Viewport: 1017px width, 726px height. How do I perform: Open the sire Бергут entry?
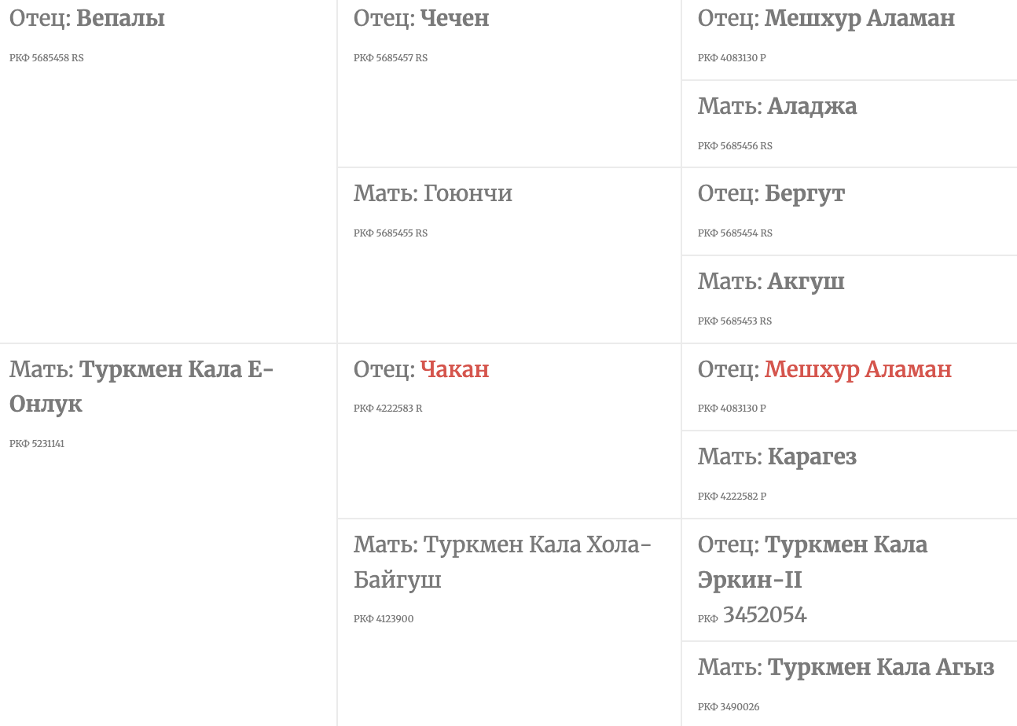tap(805, 193)
